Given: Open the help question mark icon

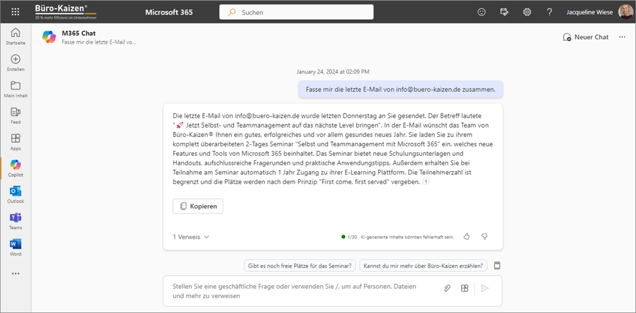Looking at the screenshot, I should pos(549,12).
